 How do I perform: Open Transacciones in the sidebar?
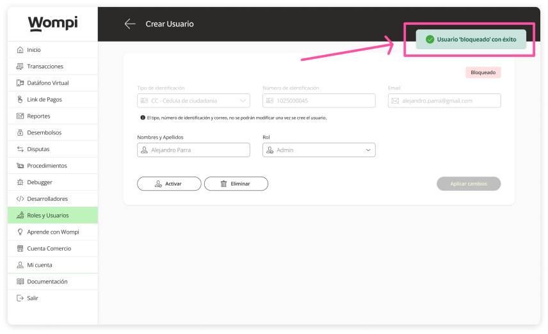click(x=45, y=67)
